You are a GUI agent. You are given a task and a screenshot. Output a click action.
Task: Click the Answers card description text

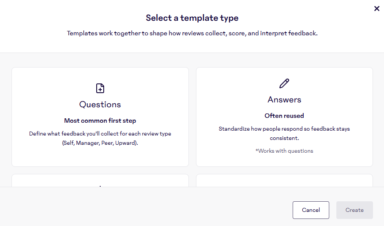[284, 133]
